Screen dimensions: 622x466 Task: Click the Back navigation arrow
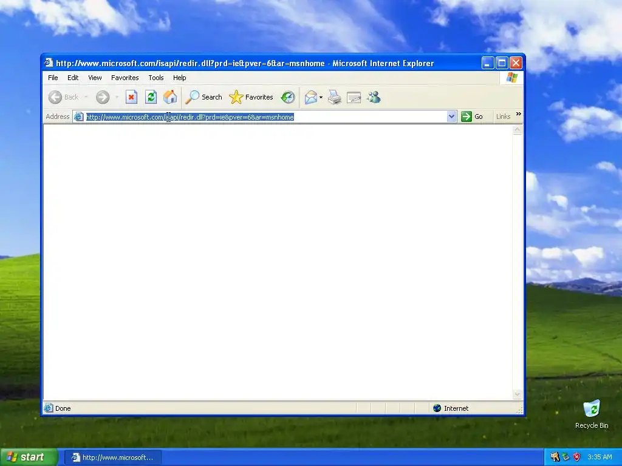click(x=55, y=97)
